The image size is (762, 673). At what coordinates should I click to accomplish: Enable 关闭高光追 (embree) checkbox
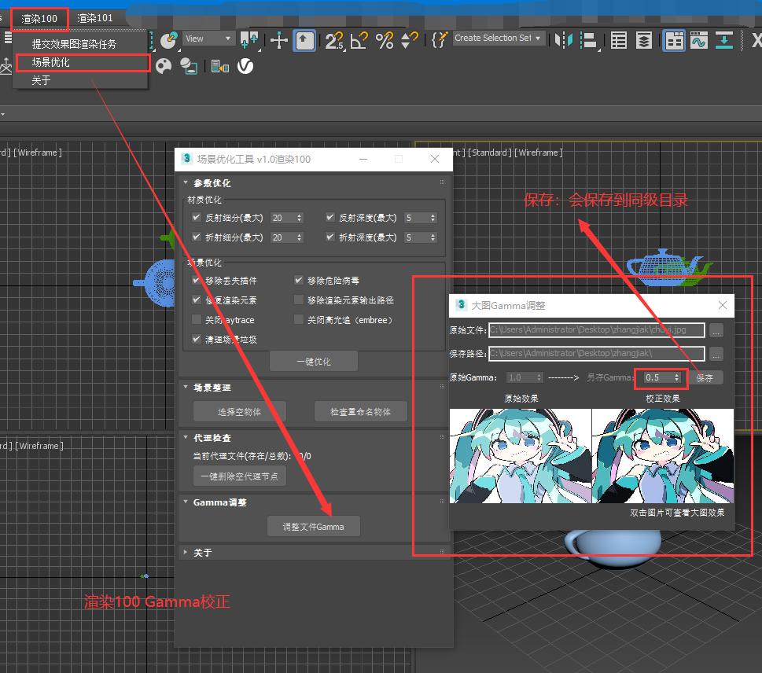(x=299, y=319)
